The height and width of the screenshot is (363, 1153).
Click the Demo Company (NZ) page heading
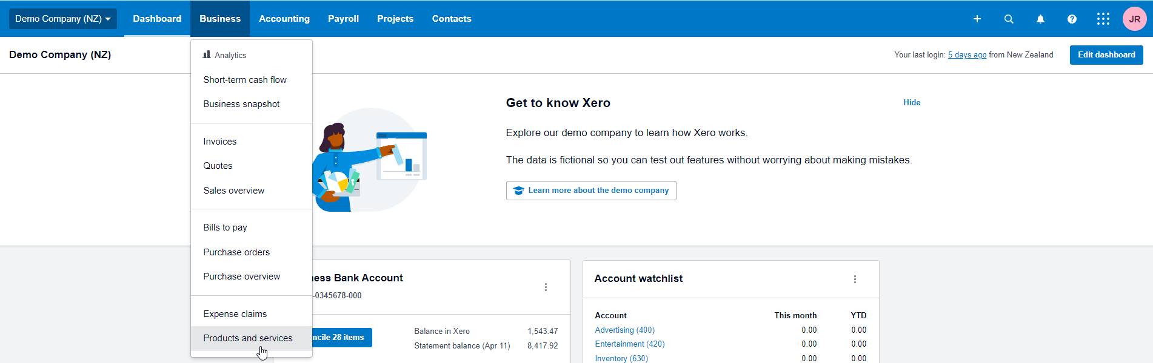pyautogui.click(x=60, y=54)
